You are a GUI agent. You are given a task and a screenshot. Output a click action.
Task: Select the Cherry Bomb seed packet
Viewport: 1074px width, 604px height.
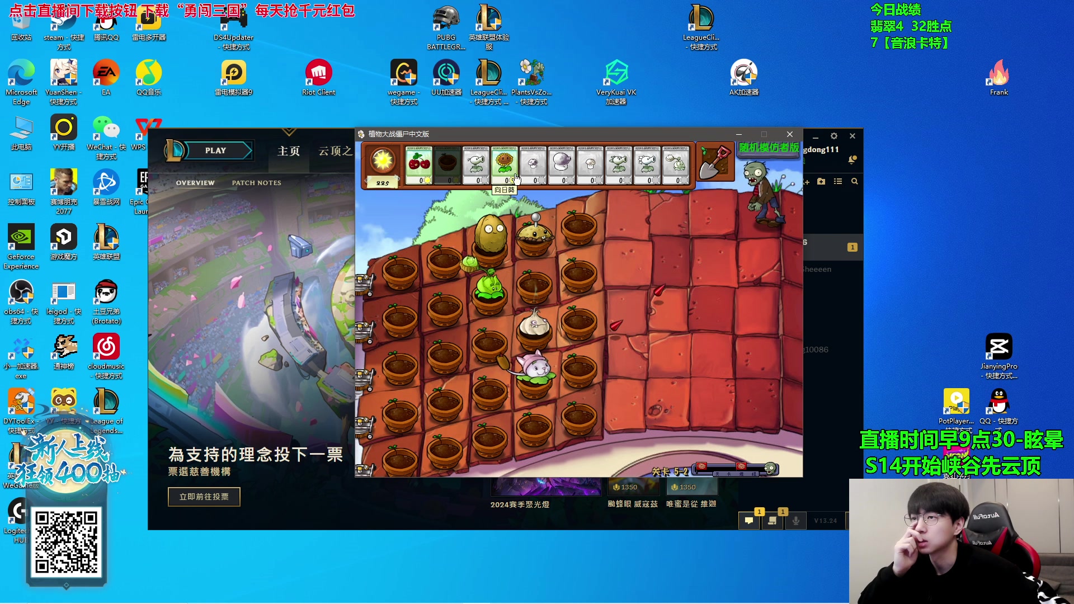pos(419,165)
